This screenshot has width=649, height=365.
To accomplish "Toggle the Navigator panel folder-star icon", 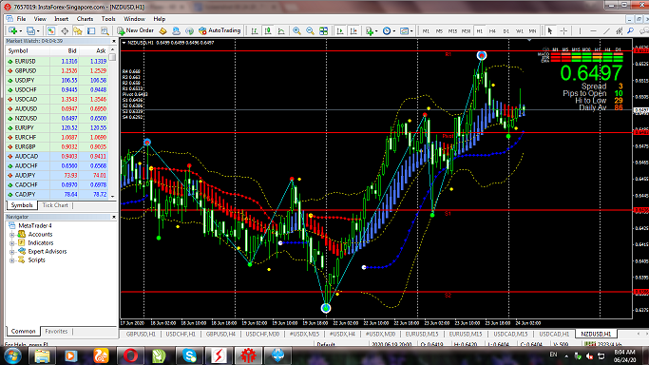I will click(78, 31).
